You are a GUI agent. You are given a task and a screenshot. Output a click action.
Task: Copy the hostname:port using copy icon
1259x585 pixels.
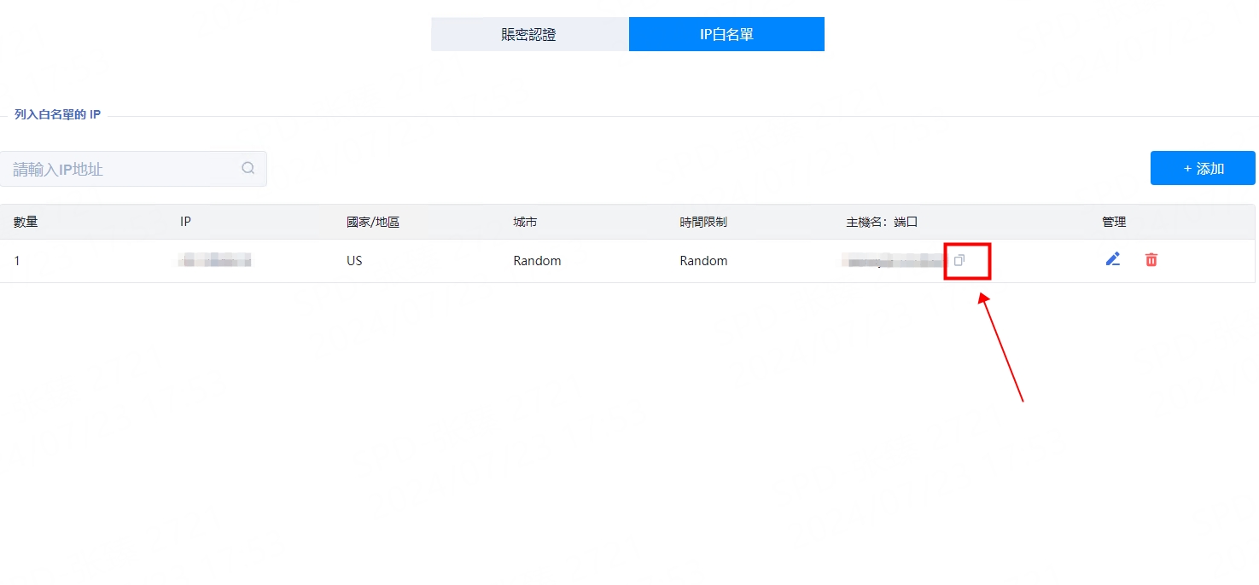pyautogui.click(x=959, y=260)
